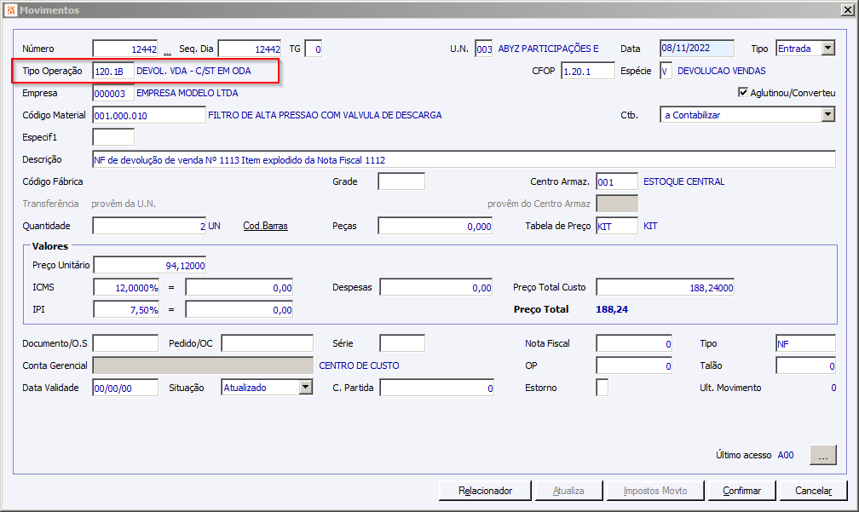Click the Impostos Movto button
This screenshot has width=859, height=512.
pos(655,491)
